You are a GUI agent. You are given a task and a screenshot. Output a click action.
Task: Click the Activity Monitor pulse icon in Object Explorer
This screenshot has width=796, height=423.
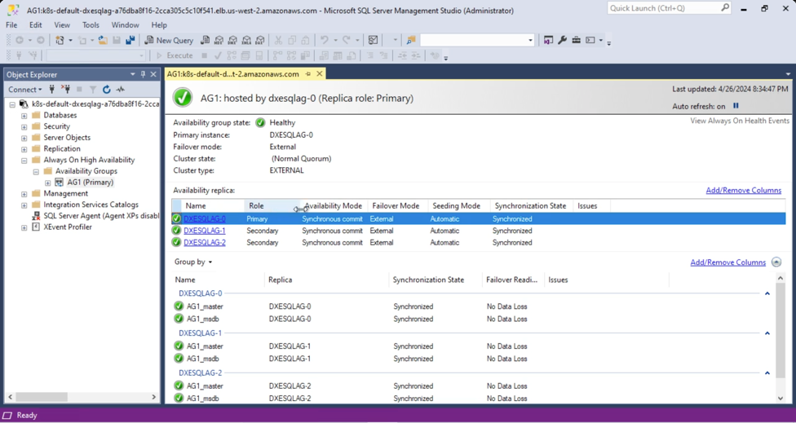[x=121, y=90]
